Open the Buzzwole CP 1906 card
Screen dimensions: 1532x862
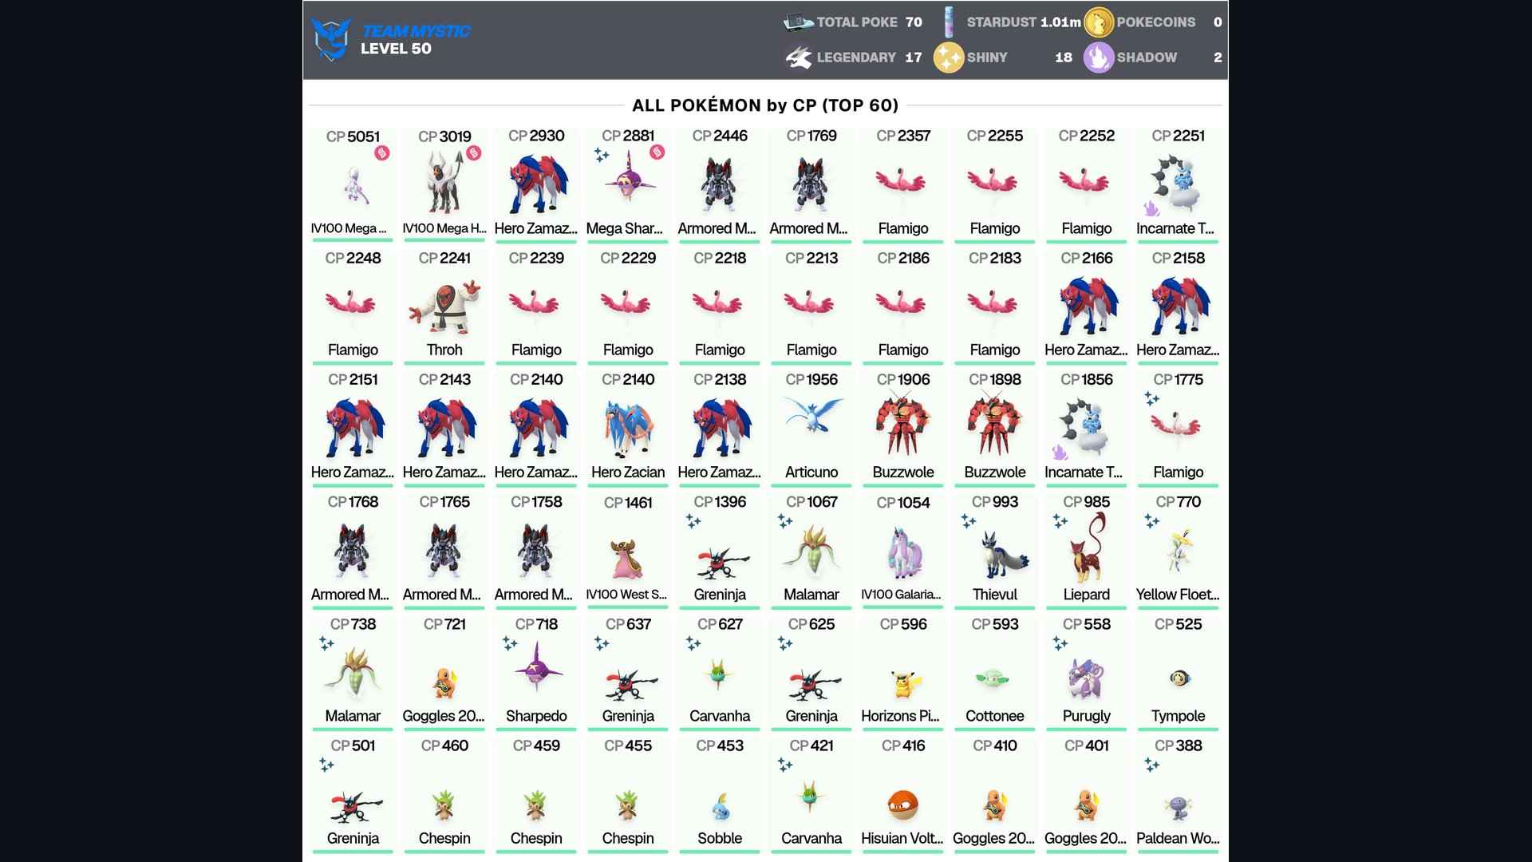point(903,429)
